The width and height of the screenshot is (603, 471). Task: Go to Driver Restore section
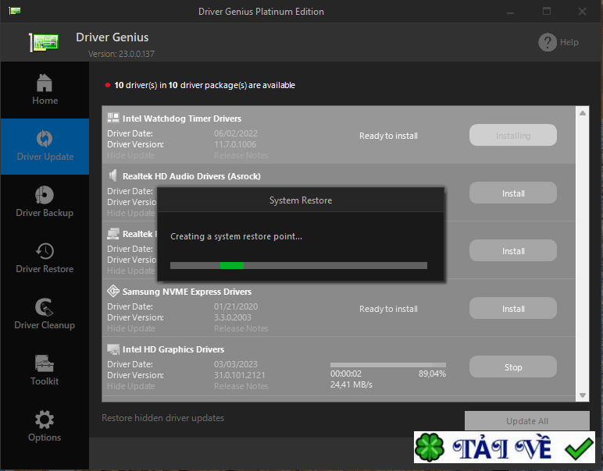click(45, 251)
